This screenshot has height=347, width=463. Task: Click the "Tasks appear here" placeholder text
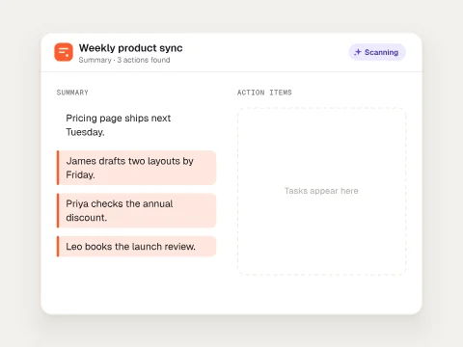click(x=321, y=191)
